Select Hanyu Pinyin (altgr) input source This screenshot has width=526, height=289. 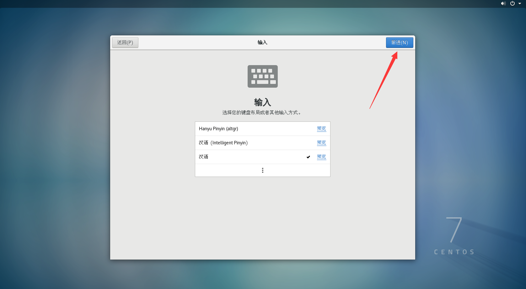(x=218, y=129)
